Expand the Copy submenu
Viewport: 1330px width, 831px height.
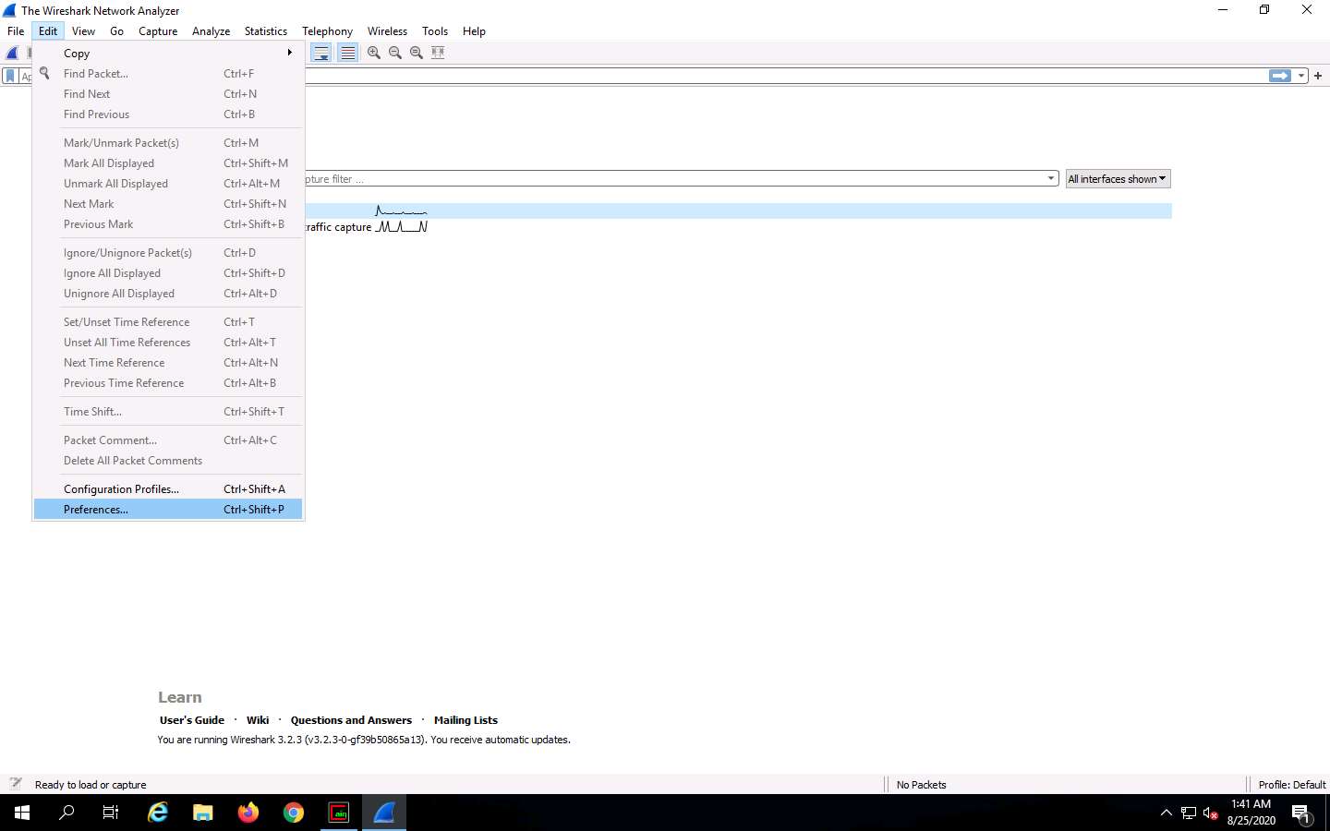(x=168, y=53)
